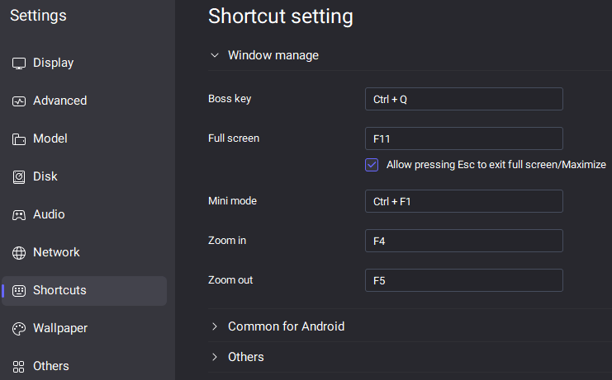Switch to the Wallpaper settings tab

pyautogui.click(x=59, y=328)
